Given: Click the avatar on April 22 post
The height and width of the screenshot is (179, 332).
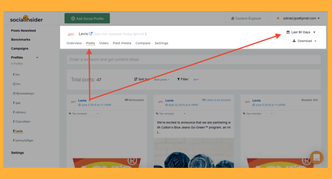Looking at the screenshot, I should pyautogui.click(x=161, y=102).
